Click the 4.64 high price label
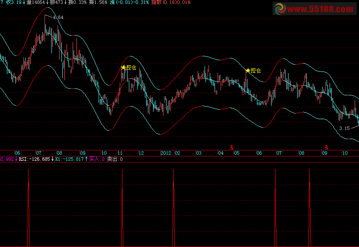359x247 pixels. tap(58, 17)
